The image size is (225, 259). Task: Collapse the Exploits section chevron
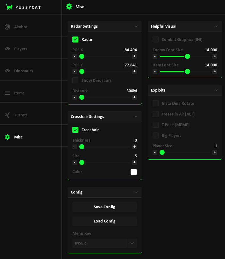click(x=216, y=90)
